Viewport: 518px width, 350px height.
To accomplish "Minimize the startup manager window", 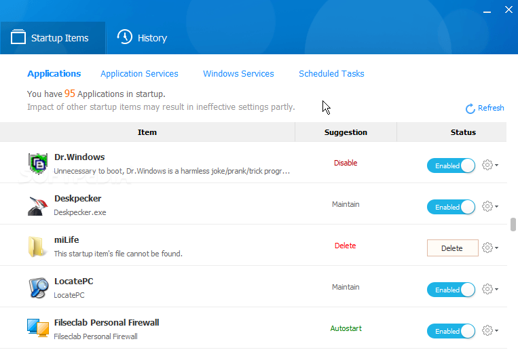I will click(x=487, y=12).
